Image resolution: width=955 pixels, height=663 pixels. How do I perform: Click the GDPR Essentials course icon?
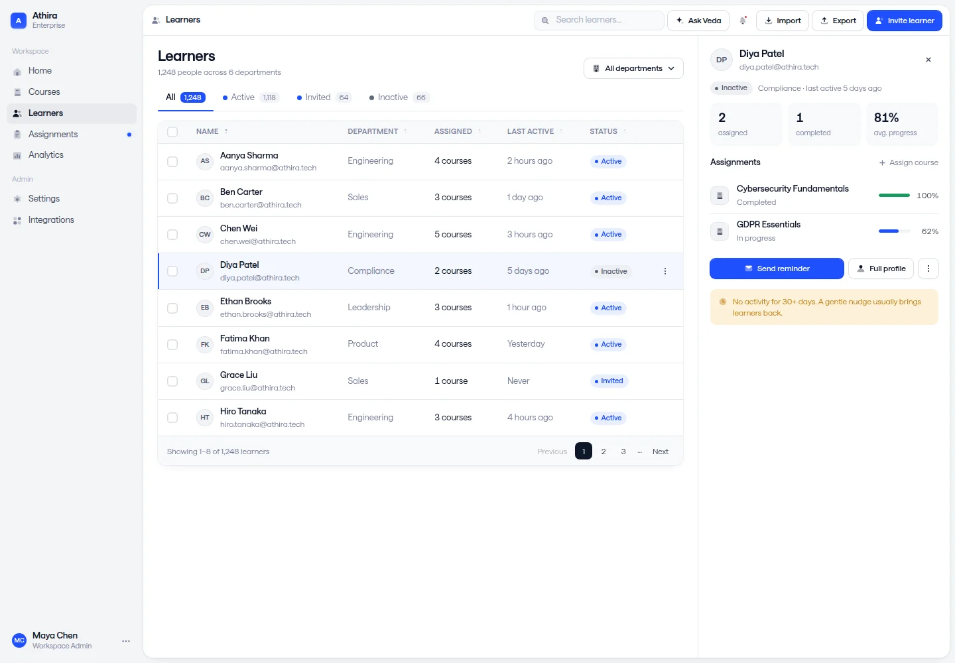(x=720, y=231)
